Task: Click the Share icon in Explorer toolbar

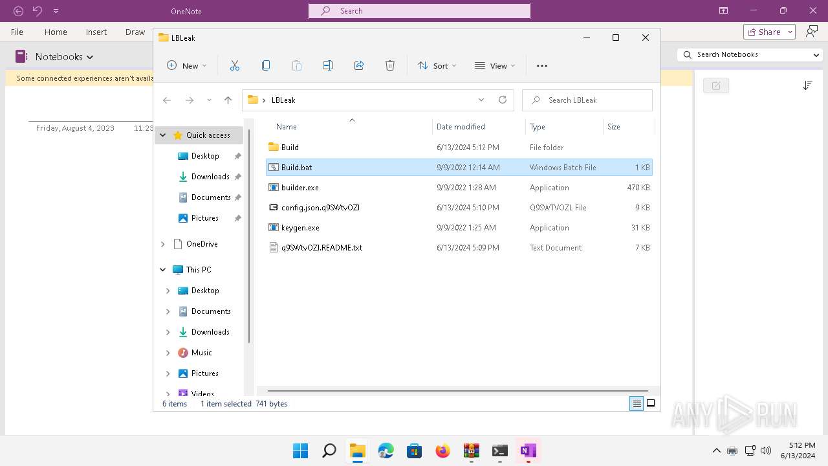Action: tap(359, 65)
